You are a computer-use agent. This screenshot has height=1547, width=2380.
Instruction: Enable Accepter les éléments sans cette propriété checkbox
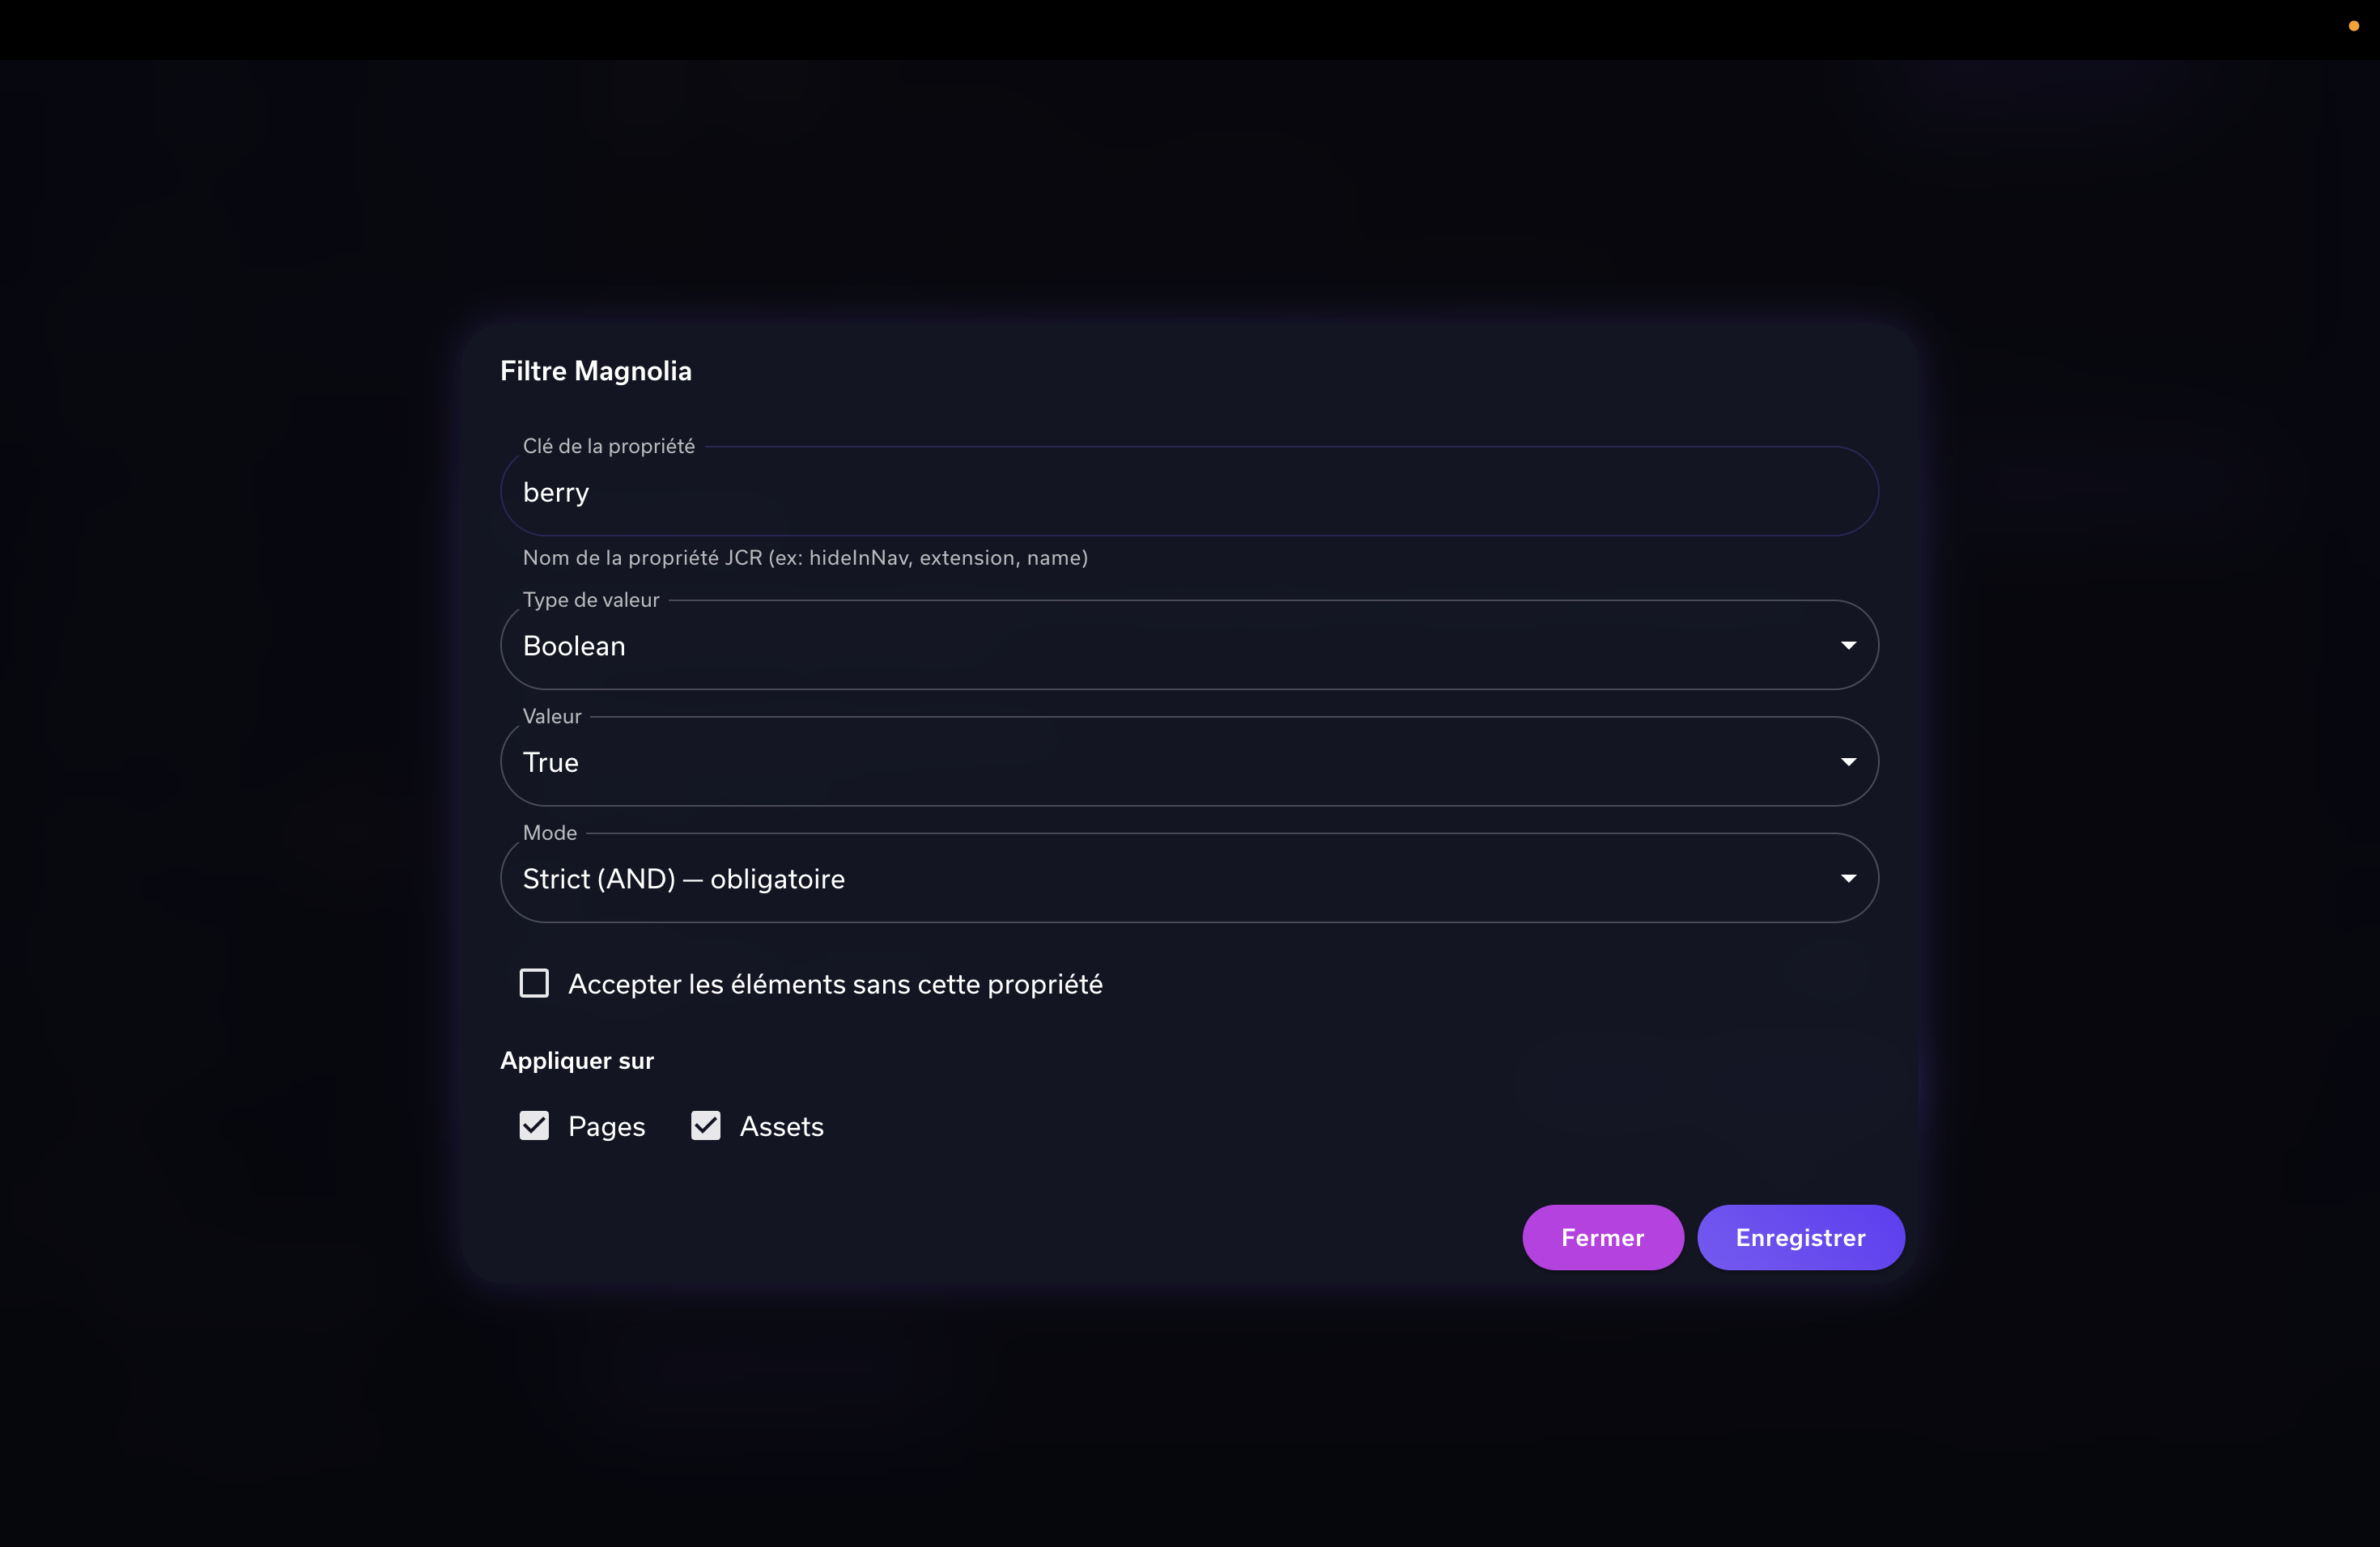click(534, 983)
